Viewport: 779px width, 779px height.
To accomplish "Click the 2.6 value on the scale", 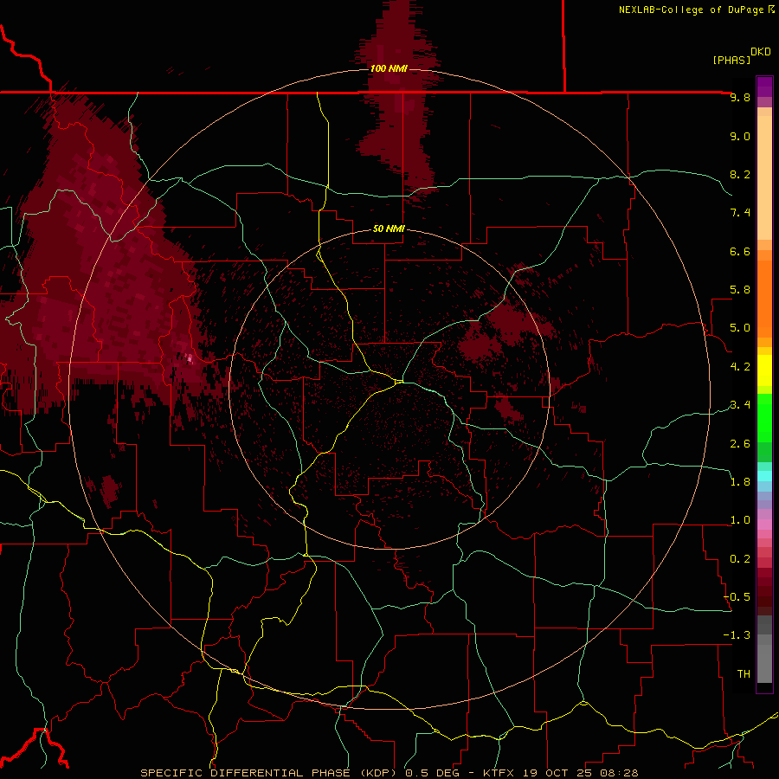I will coord(740,444).
